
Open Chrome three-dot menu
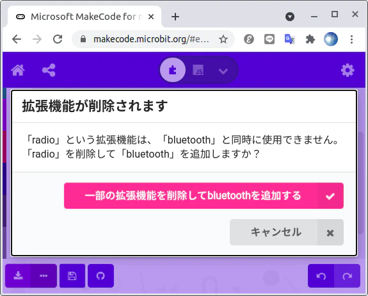pos(351,39)
